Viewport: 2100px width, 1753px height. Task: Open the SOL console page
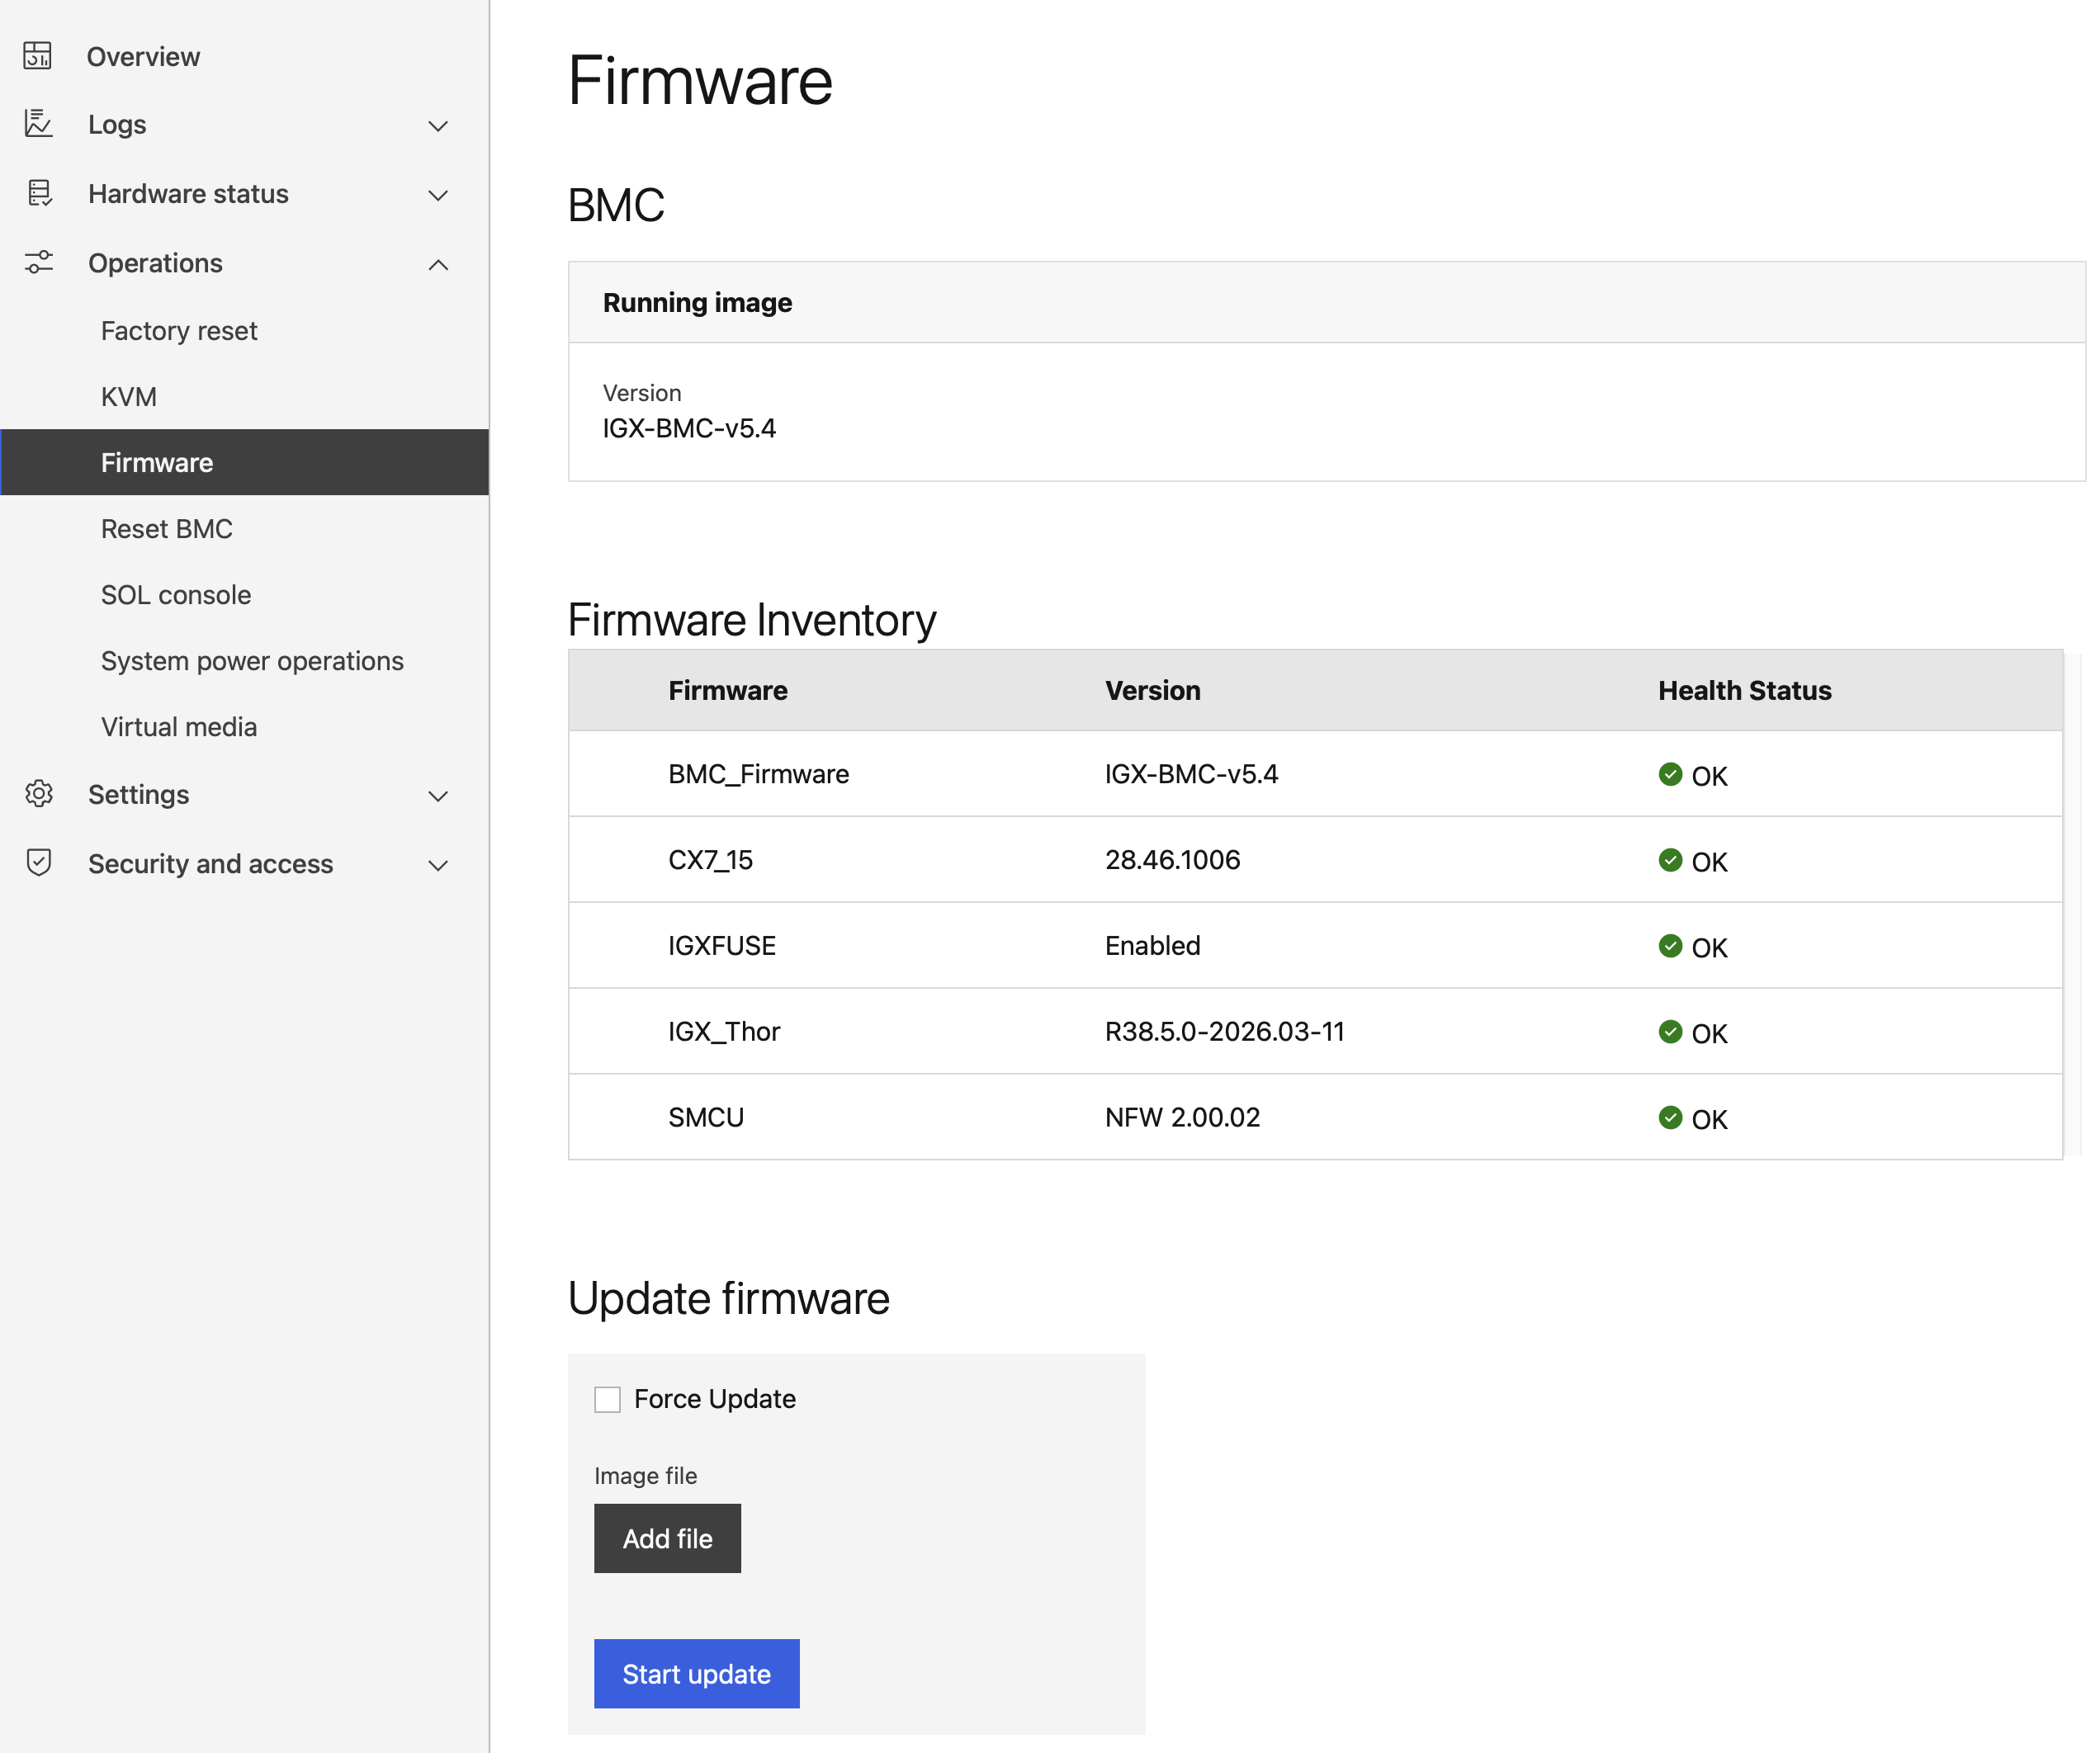pos(175,594)
